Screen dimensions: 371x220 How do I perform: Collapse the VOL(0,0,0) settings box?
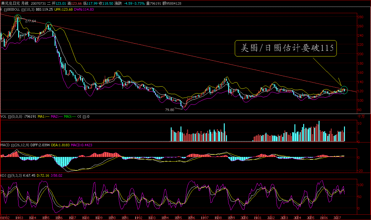[9, 116]
